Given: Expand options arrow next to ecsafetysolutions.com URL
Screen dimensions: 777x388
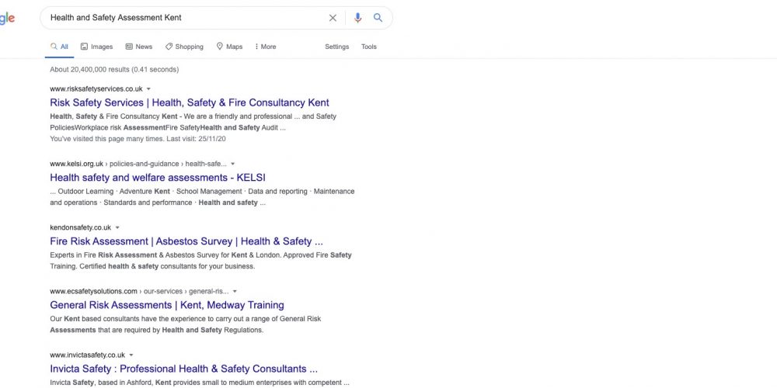Looking at the screenshot, I should pyautogui.click(x=235, y=292).
